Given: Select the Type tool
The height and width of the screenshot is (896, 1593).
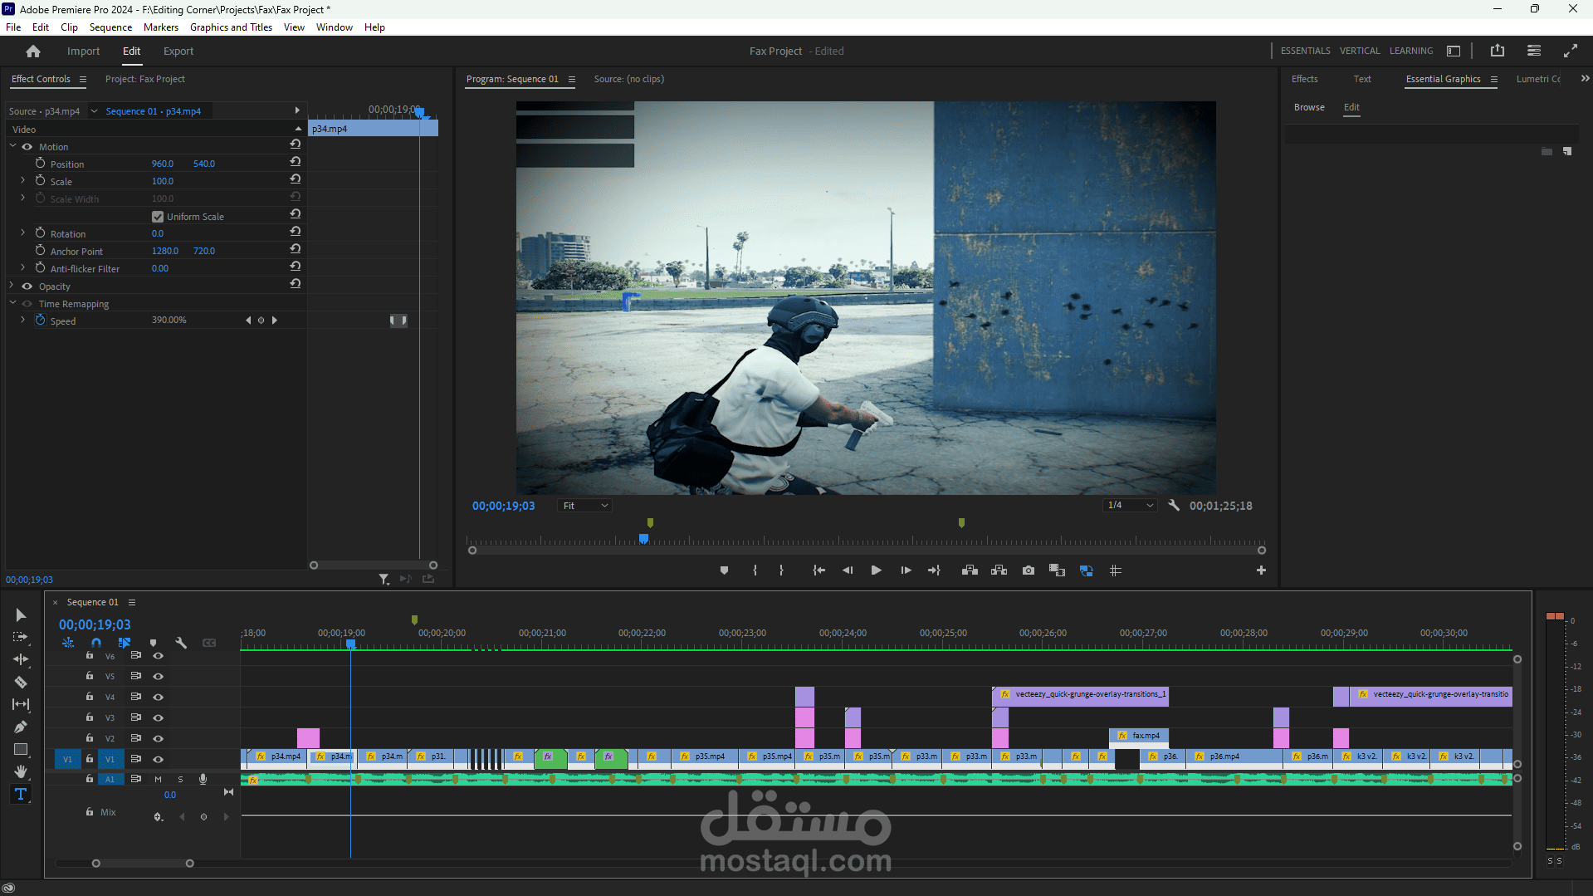Looking at the screenshot, I should [x=21, y=795].
